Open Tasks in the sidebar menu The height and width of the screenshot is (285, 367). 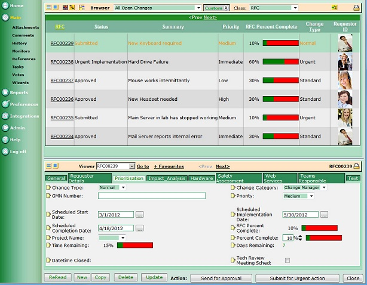(18, 67)
